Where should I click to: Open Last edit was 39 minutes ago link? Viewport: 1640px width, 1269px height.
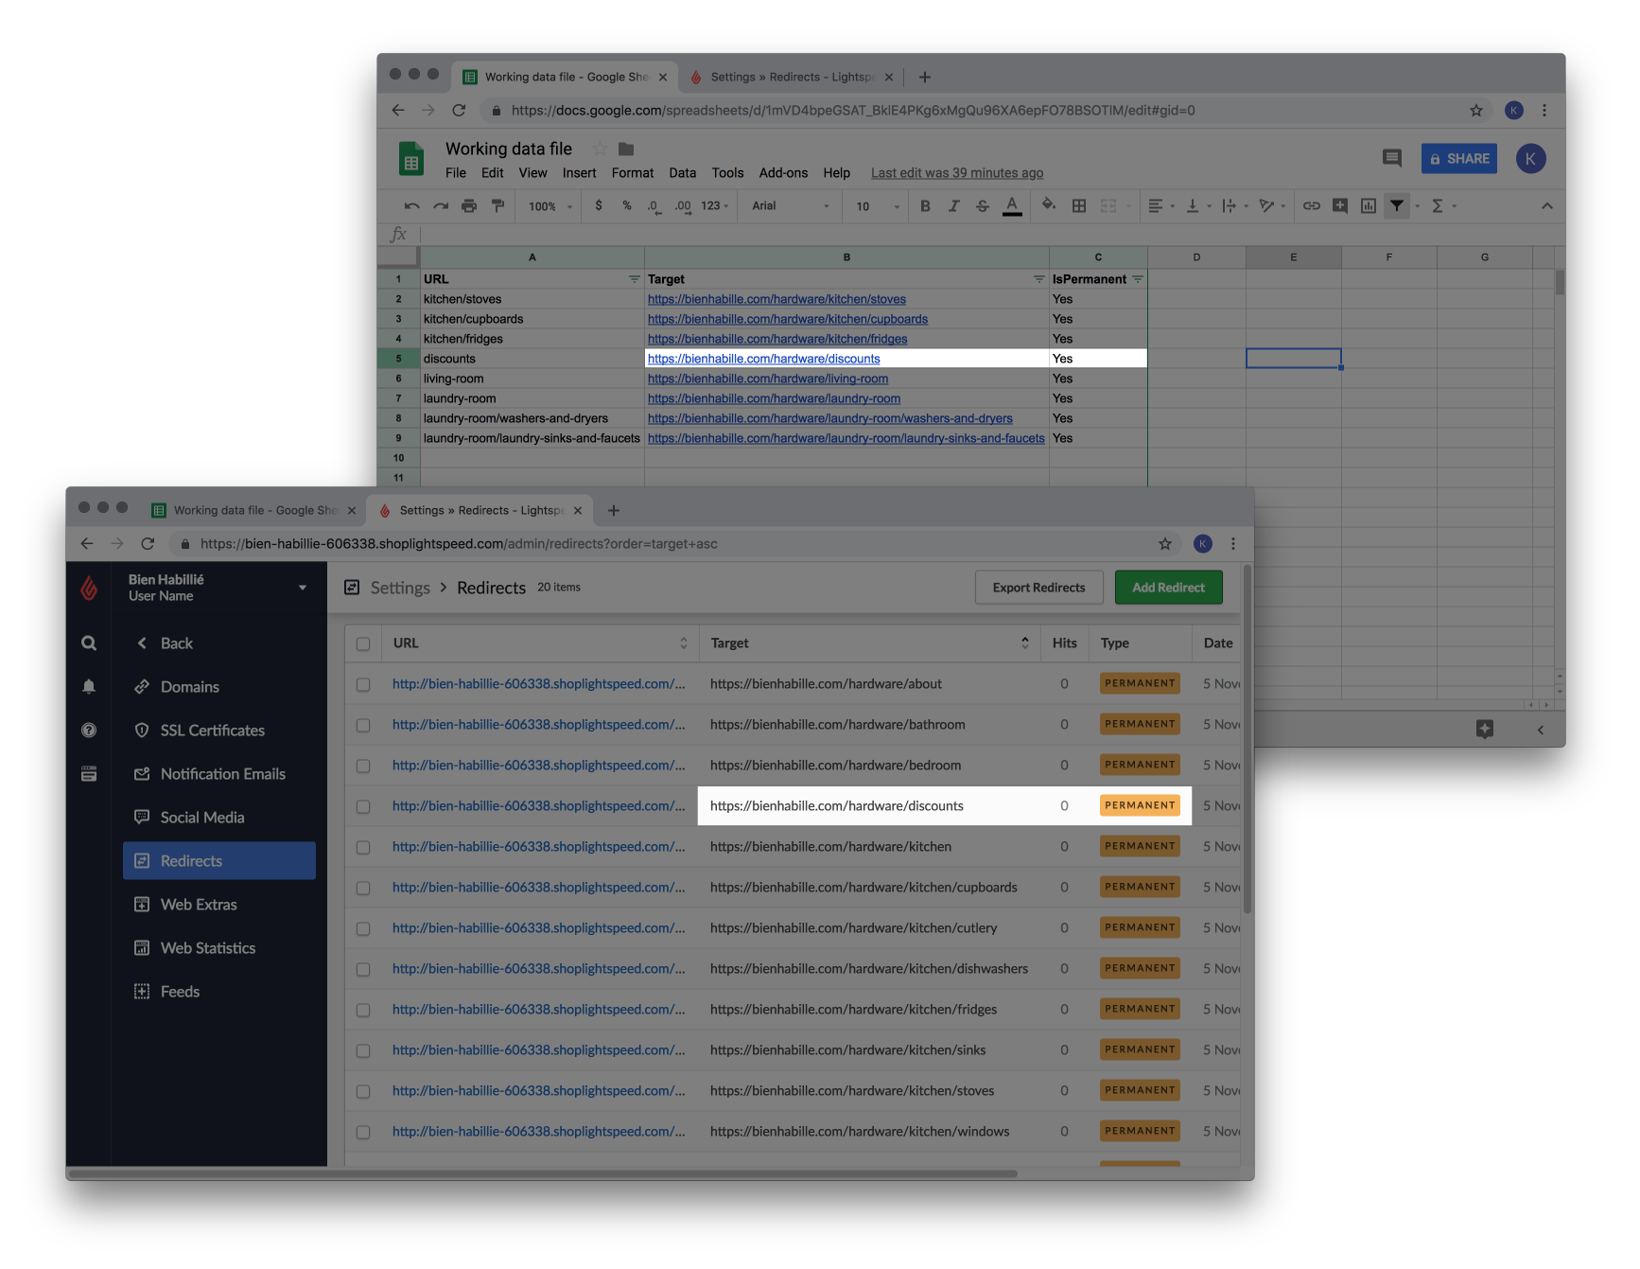tap(957, 173)
